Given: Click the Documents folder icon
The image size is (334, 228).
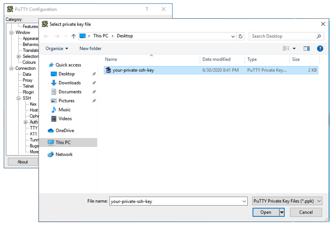Looking at the screenshot, I should point(54,92).
